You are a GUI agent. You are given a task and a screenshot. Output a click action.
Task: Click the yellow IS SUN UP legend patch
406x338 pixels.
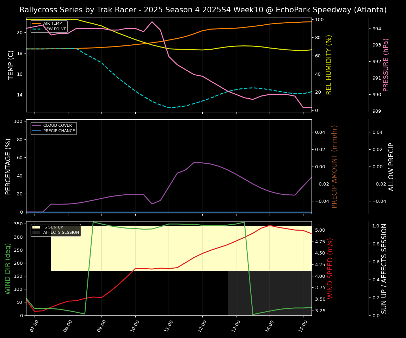pyautogui.click(x=37, y=227)
